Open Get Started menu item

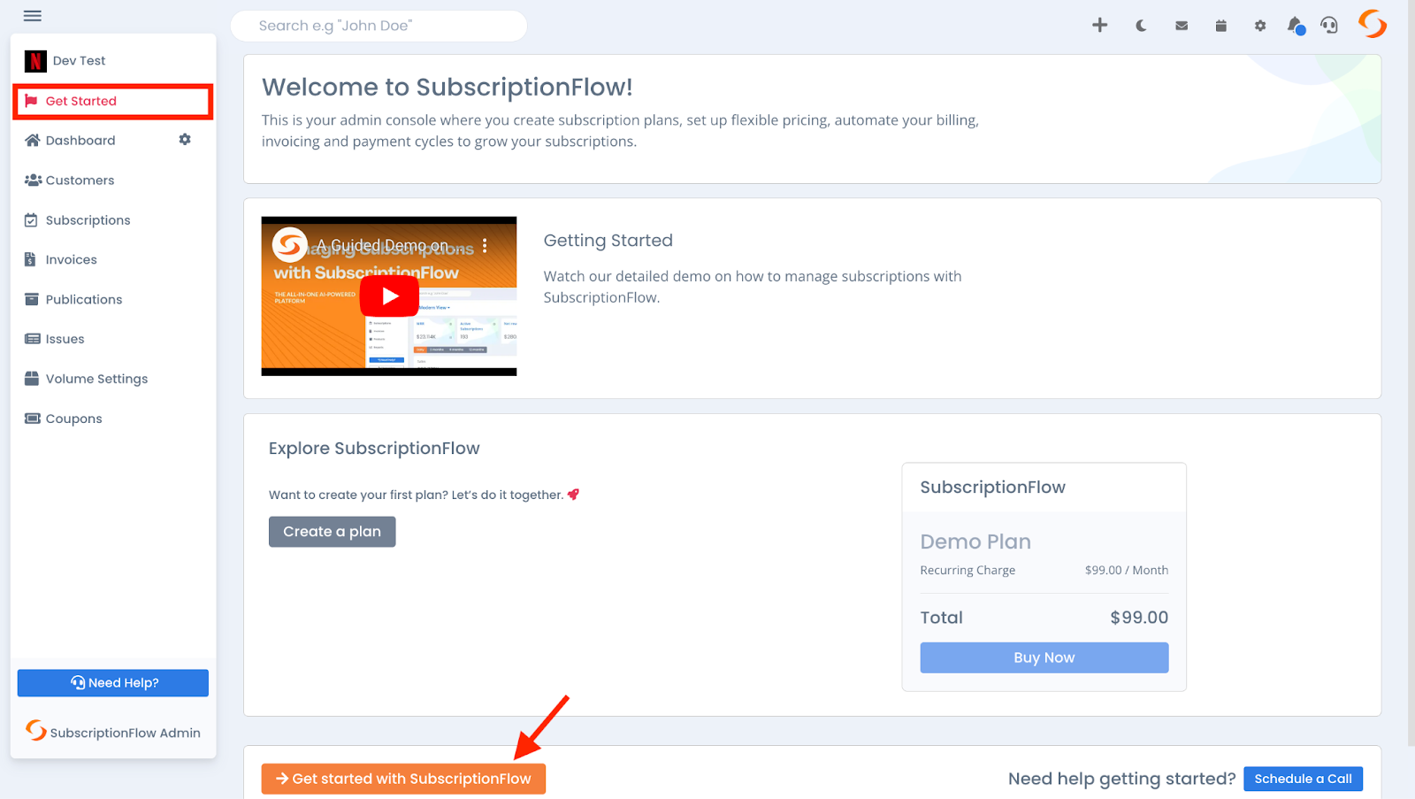pyautogui.click(x=113, y=101)
